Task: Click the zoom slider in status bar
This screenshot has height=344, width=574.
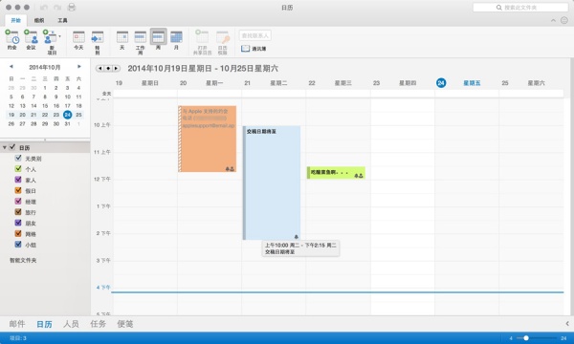Action: pos(537,338)
